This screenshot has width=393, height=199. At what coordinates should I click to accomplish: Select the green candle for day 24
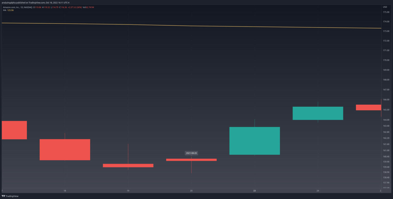[318, 113]
